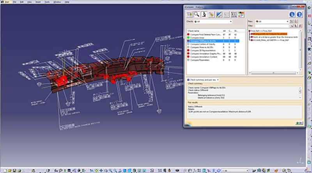The width and height of the screenshot is (312, 173).
Task: Open the blue question-mark help button
Action: pyautogui.click(x=300, y=14)
